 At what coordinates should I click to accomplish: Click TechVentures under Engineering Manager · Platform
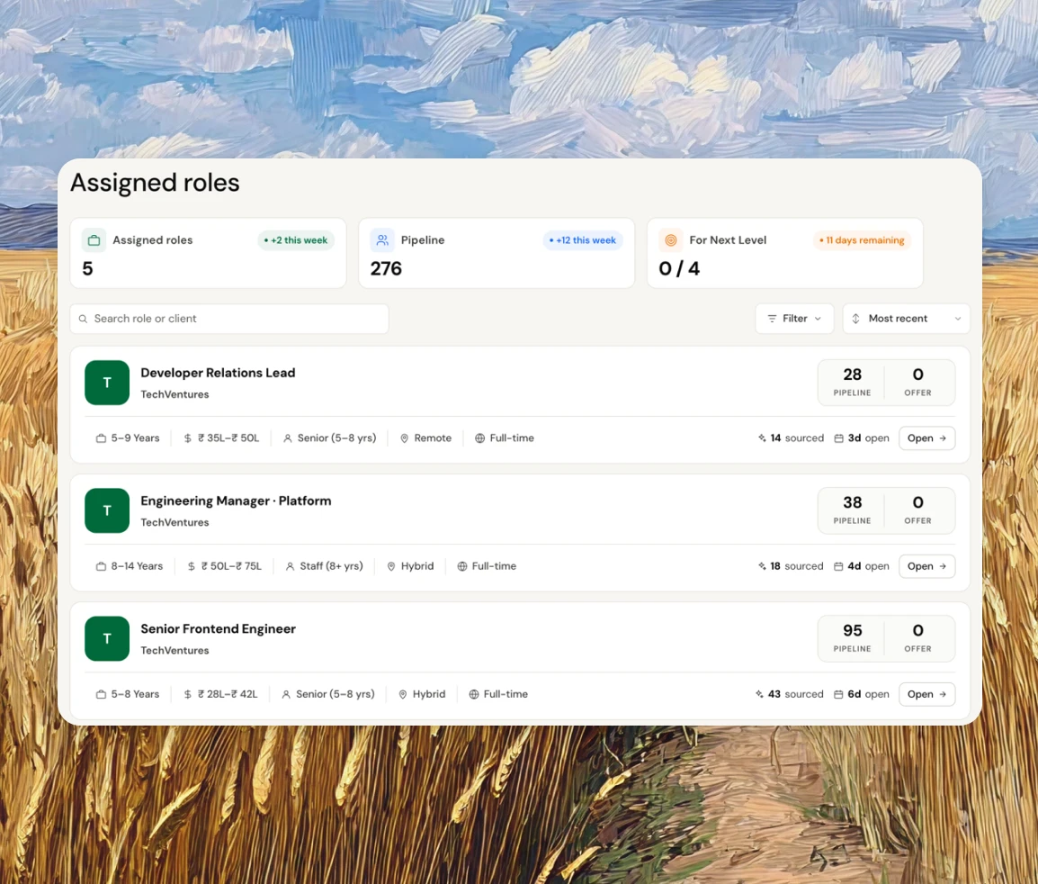click(174, 522)
